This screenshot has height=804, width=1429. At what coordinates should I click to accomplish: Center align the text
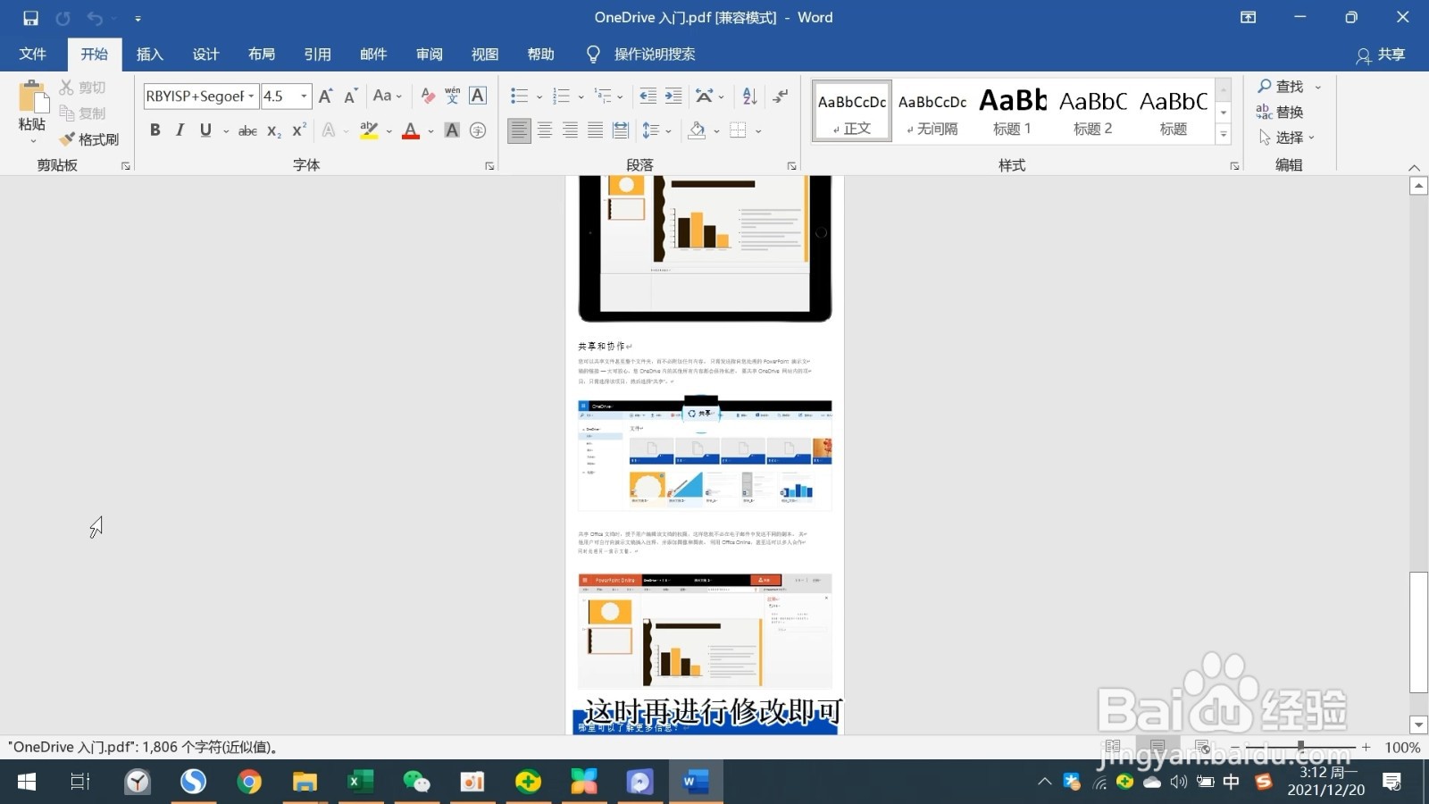tap(545, 130)
